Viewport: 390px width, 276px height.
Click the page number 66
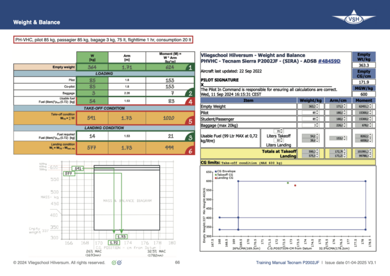(177, 262)
